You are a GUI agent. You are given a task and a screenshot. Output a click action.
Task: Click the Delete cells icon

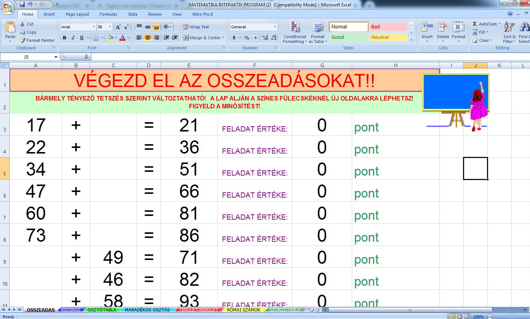442,27
